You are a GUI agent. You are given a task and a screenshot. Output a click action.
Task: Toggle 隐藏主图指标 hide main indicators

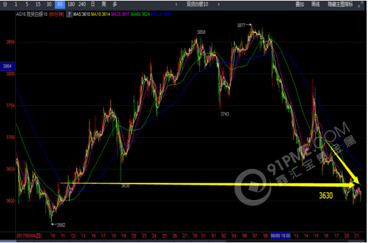[x=340, y=4]
